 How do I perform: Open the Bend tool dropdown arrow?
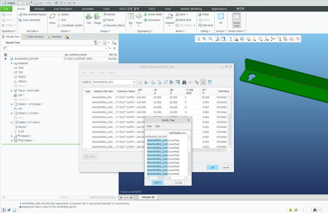click(x=187, y=14)
